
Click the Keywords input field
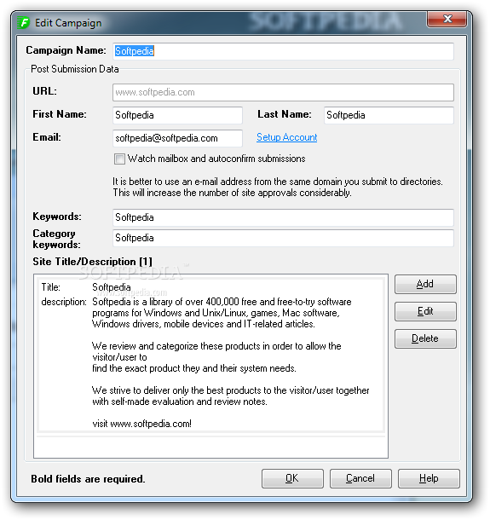point(283,217)
